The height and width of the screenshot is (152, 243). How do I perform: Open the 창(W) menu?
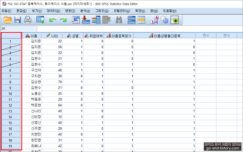pos(154,11)
